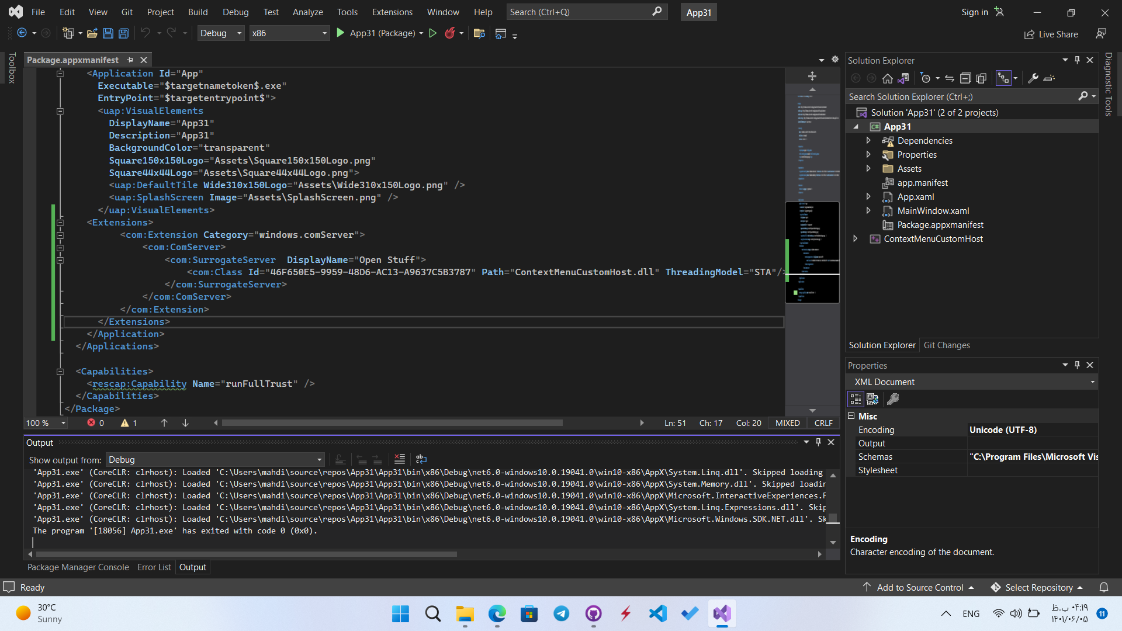Click the Live Share button
Screen dimensions: 1122x631
pos(1051,34)
